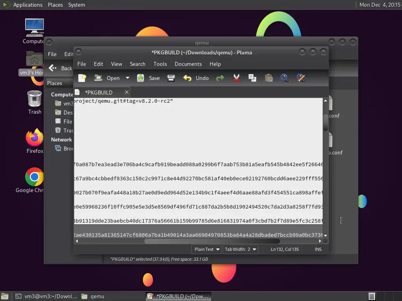
Task: Select Computer heading in sidebar
Action: click(62, 94)
